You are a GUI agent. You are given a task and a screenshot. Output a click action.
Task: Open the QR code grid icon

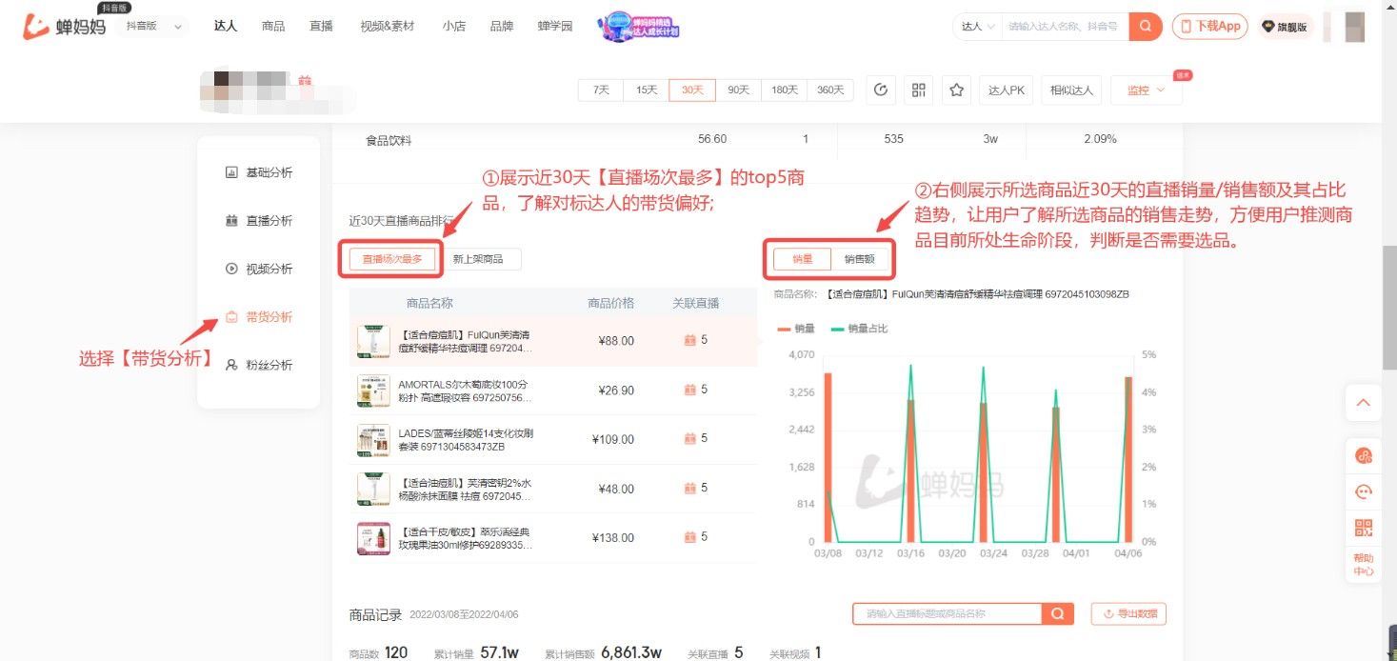(918, 90)
